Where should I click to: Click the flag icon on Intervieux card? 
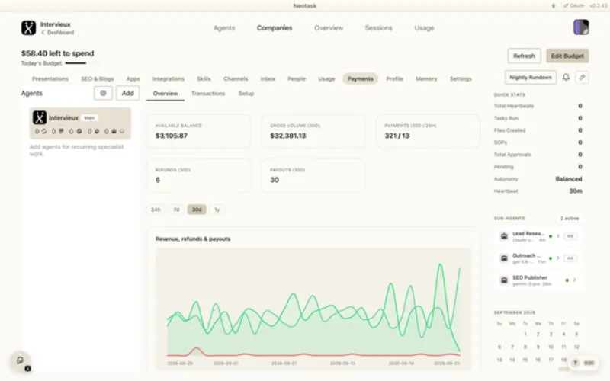[x=61, y=131]
